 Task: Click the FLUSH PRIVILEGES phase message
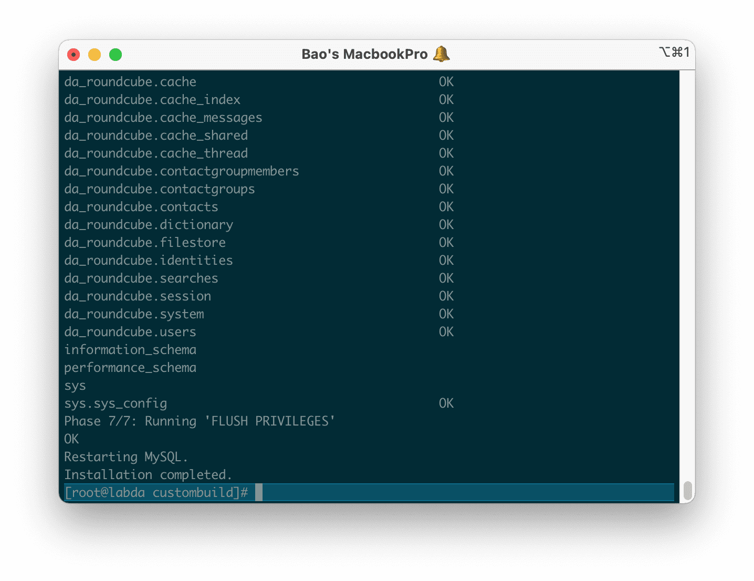(200, 421)
